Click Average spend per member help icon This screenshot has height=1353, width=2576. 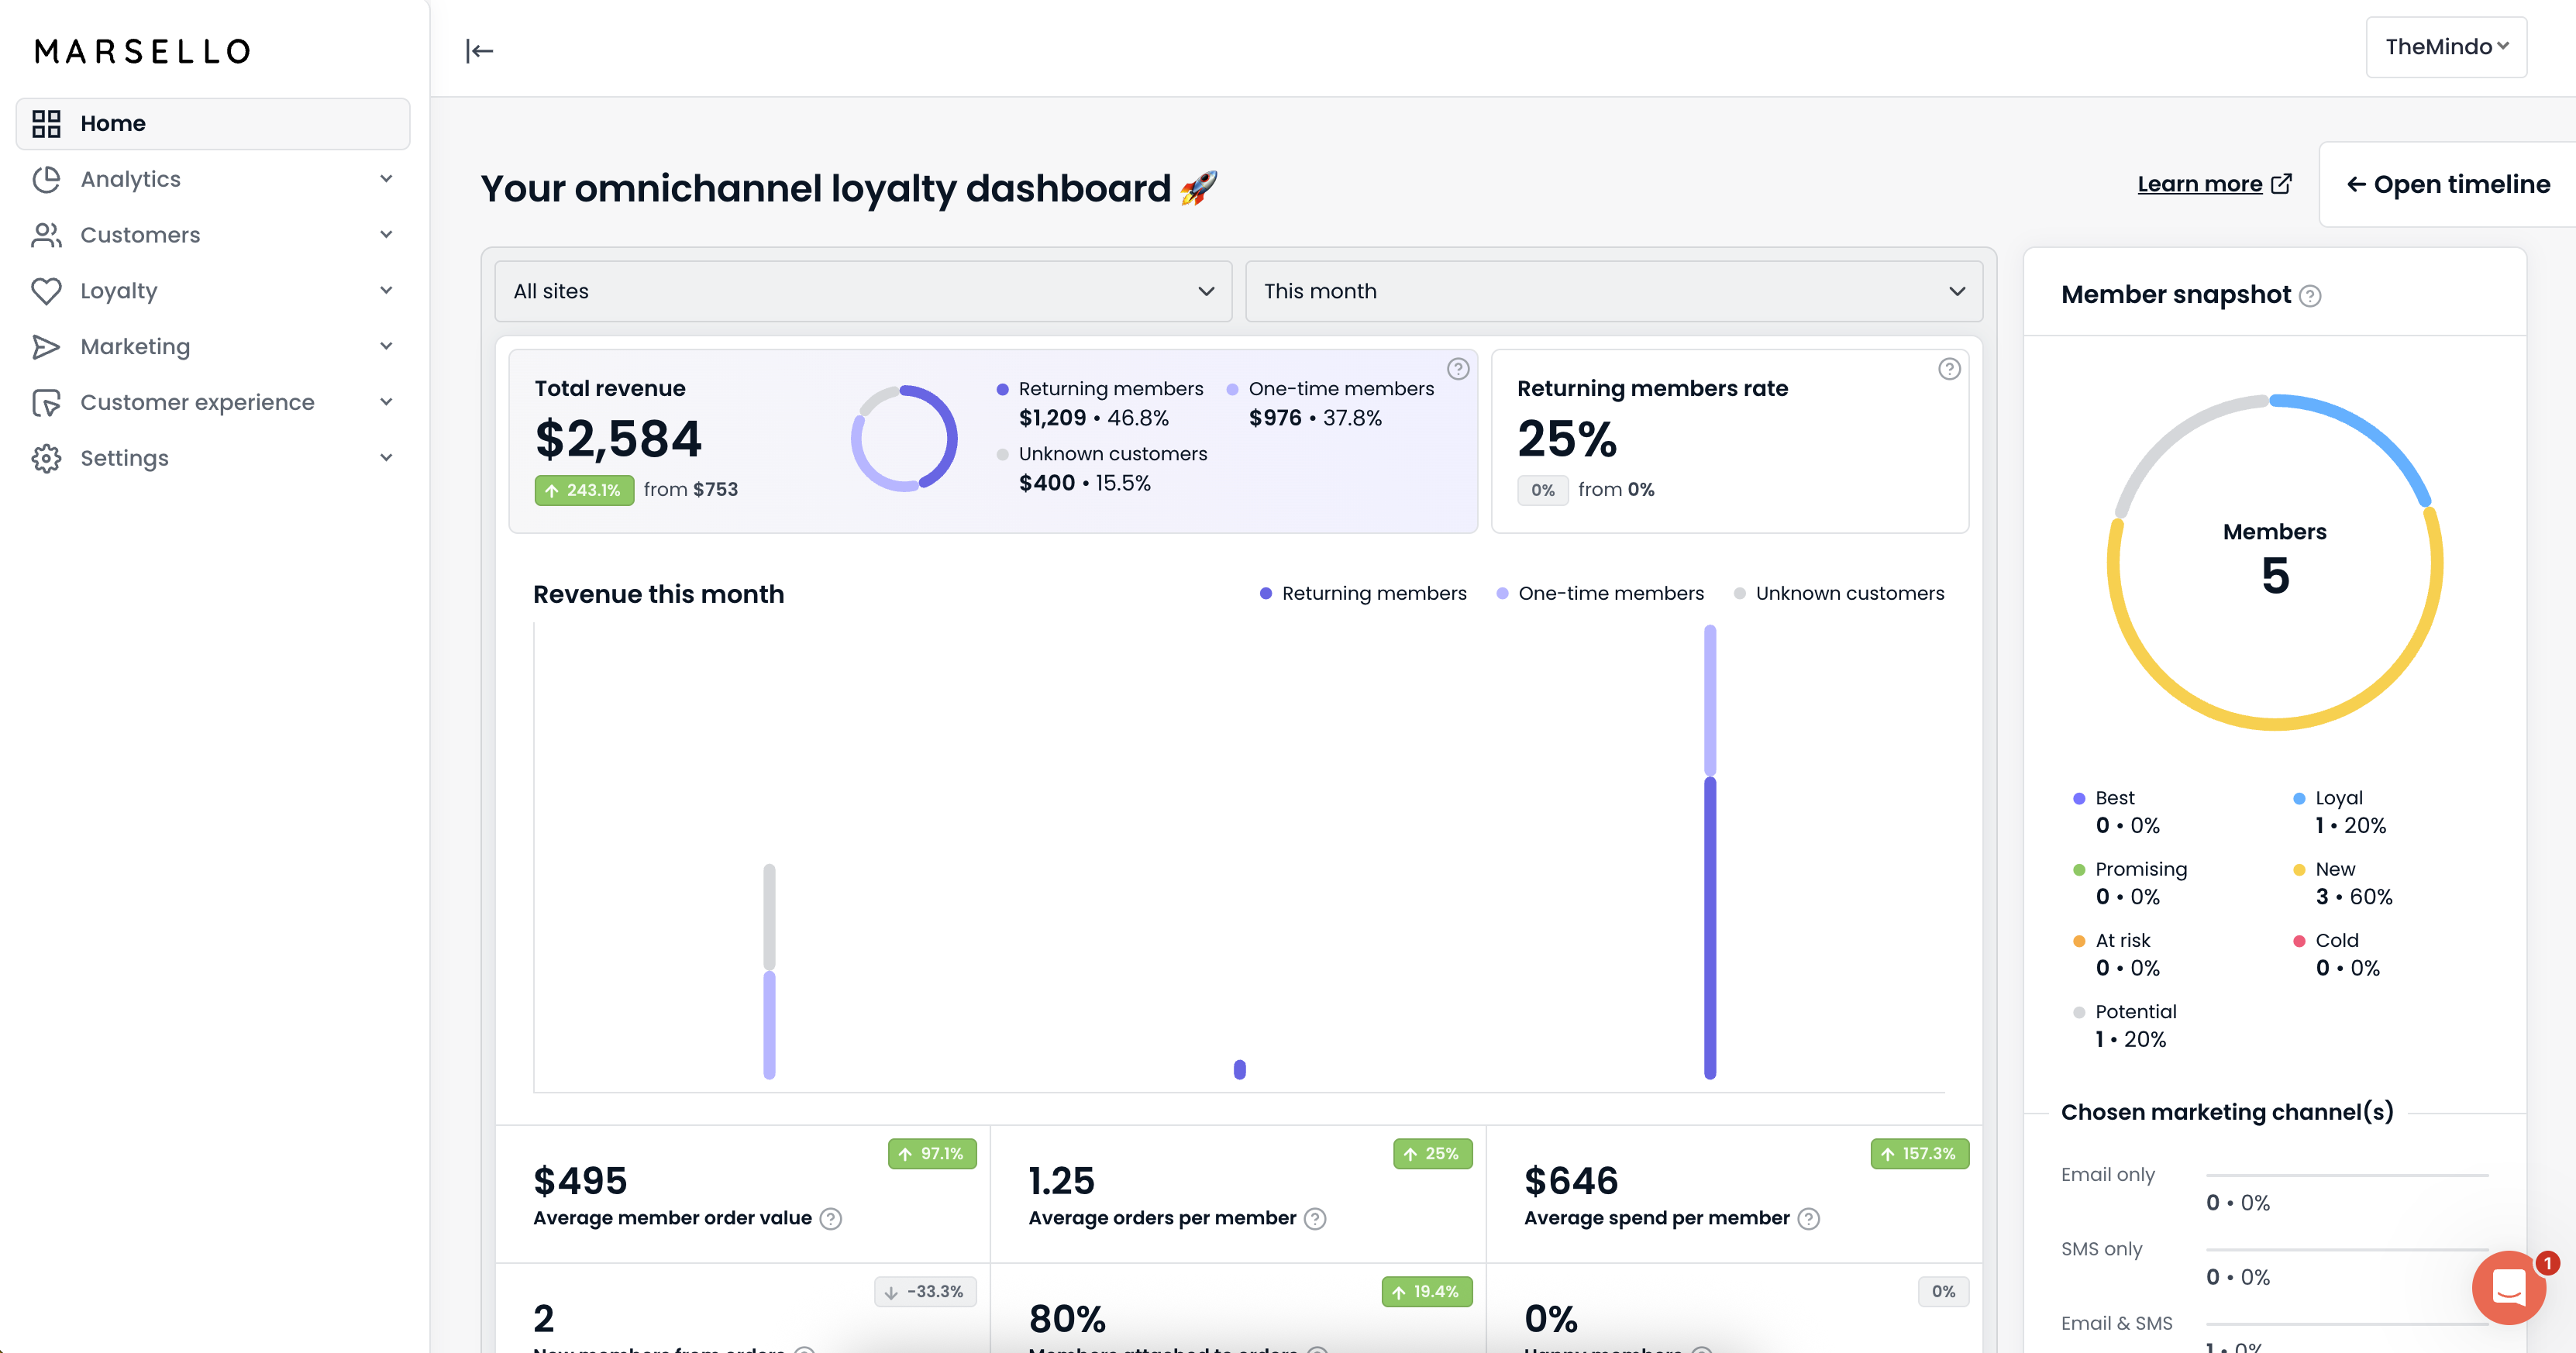click(1809, 1219)
